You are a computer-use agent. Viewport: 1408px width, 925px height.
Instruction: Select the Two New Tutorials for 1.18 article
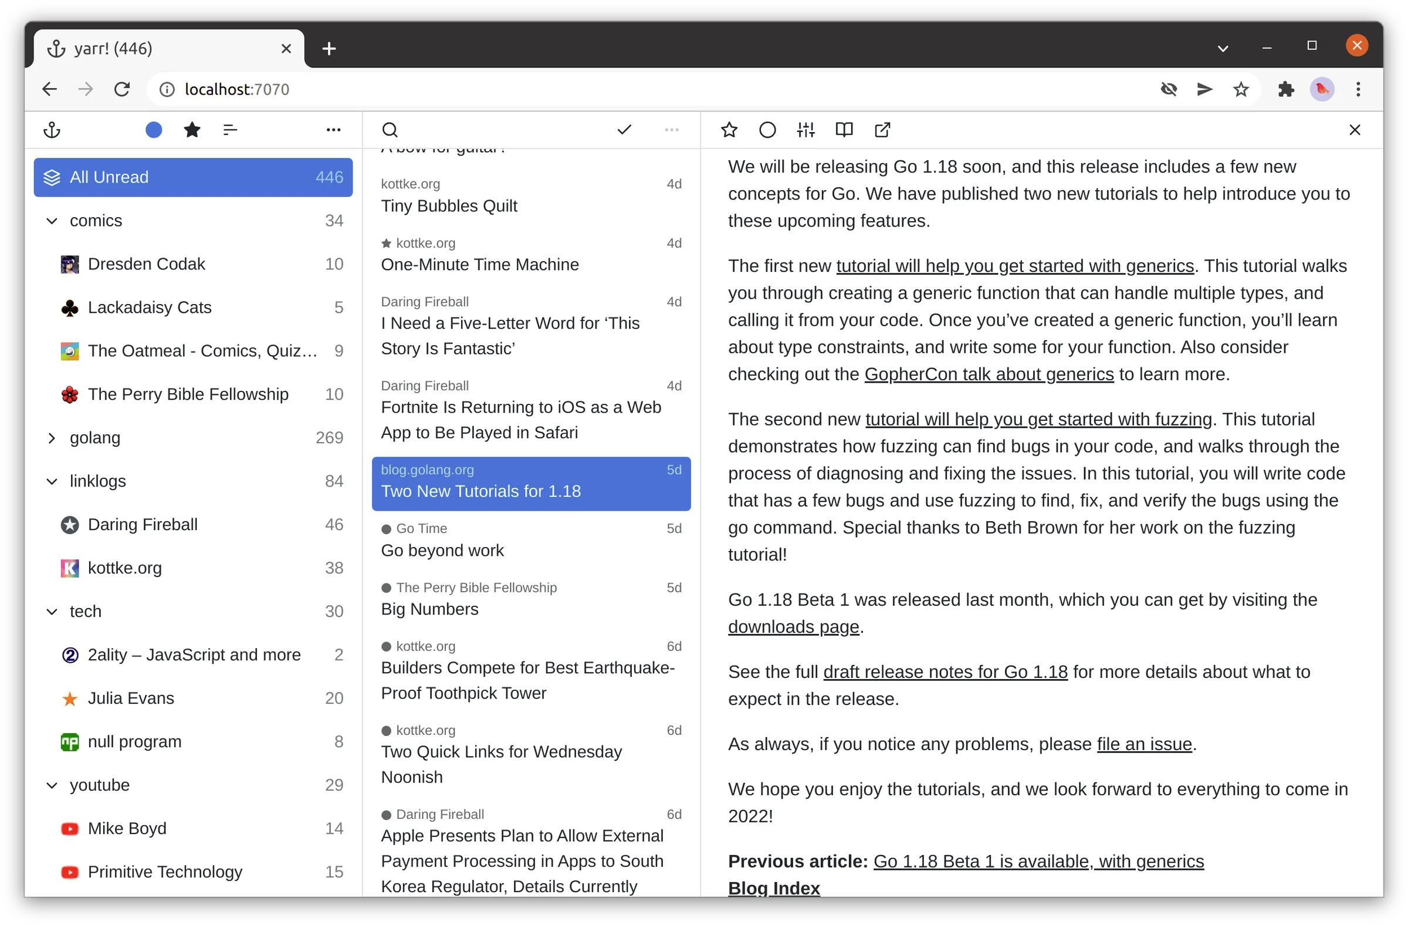tap(531, 484)
